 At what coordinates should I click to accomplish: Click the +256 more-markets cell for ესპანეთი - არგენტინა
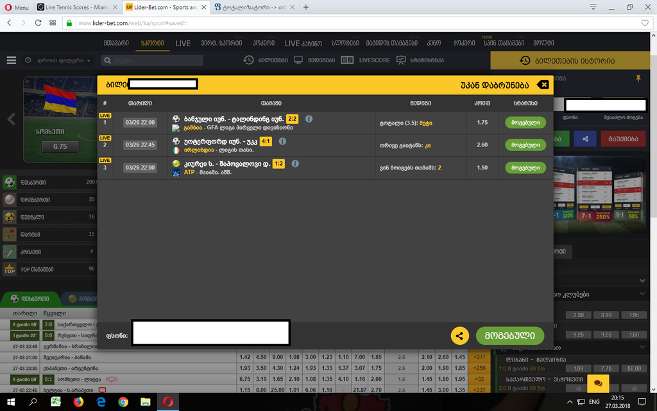coord(479,368)
